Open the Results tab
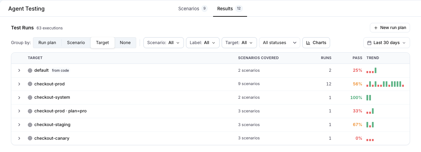 (x=230, y=9)
